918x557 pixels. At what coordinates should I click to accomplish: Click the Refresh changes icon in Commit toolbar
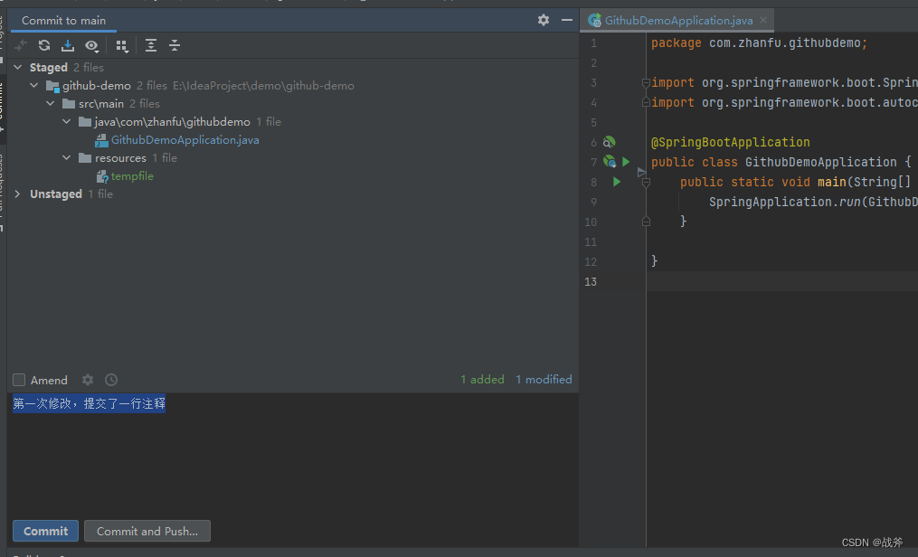pos(43,45)
